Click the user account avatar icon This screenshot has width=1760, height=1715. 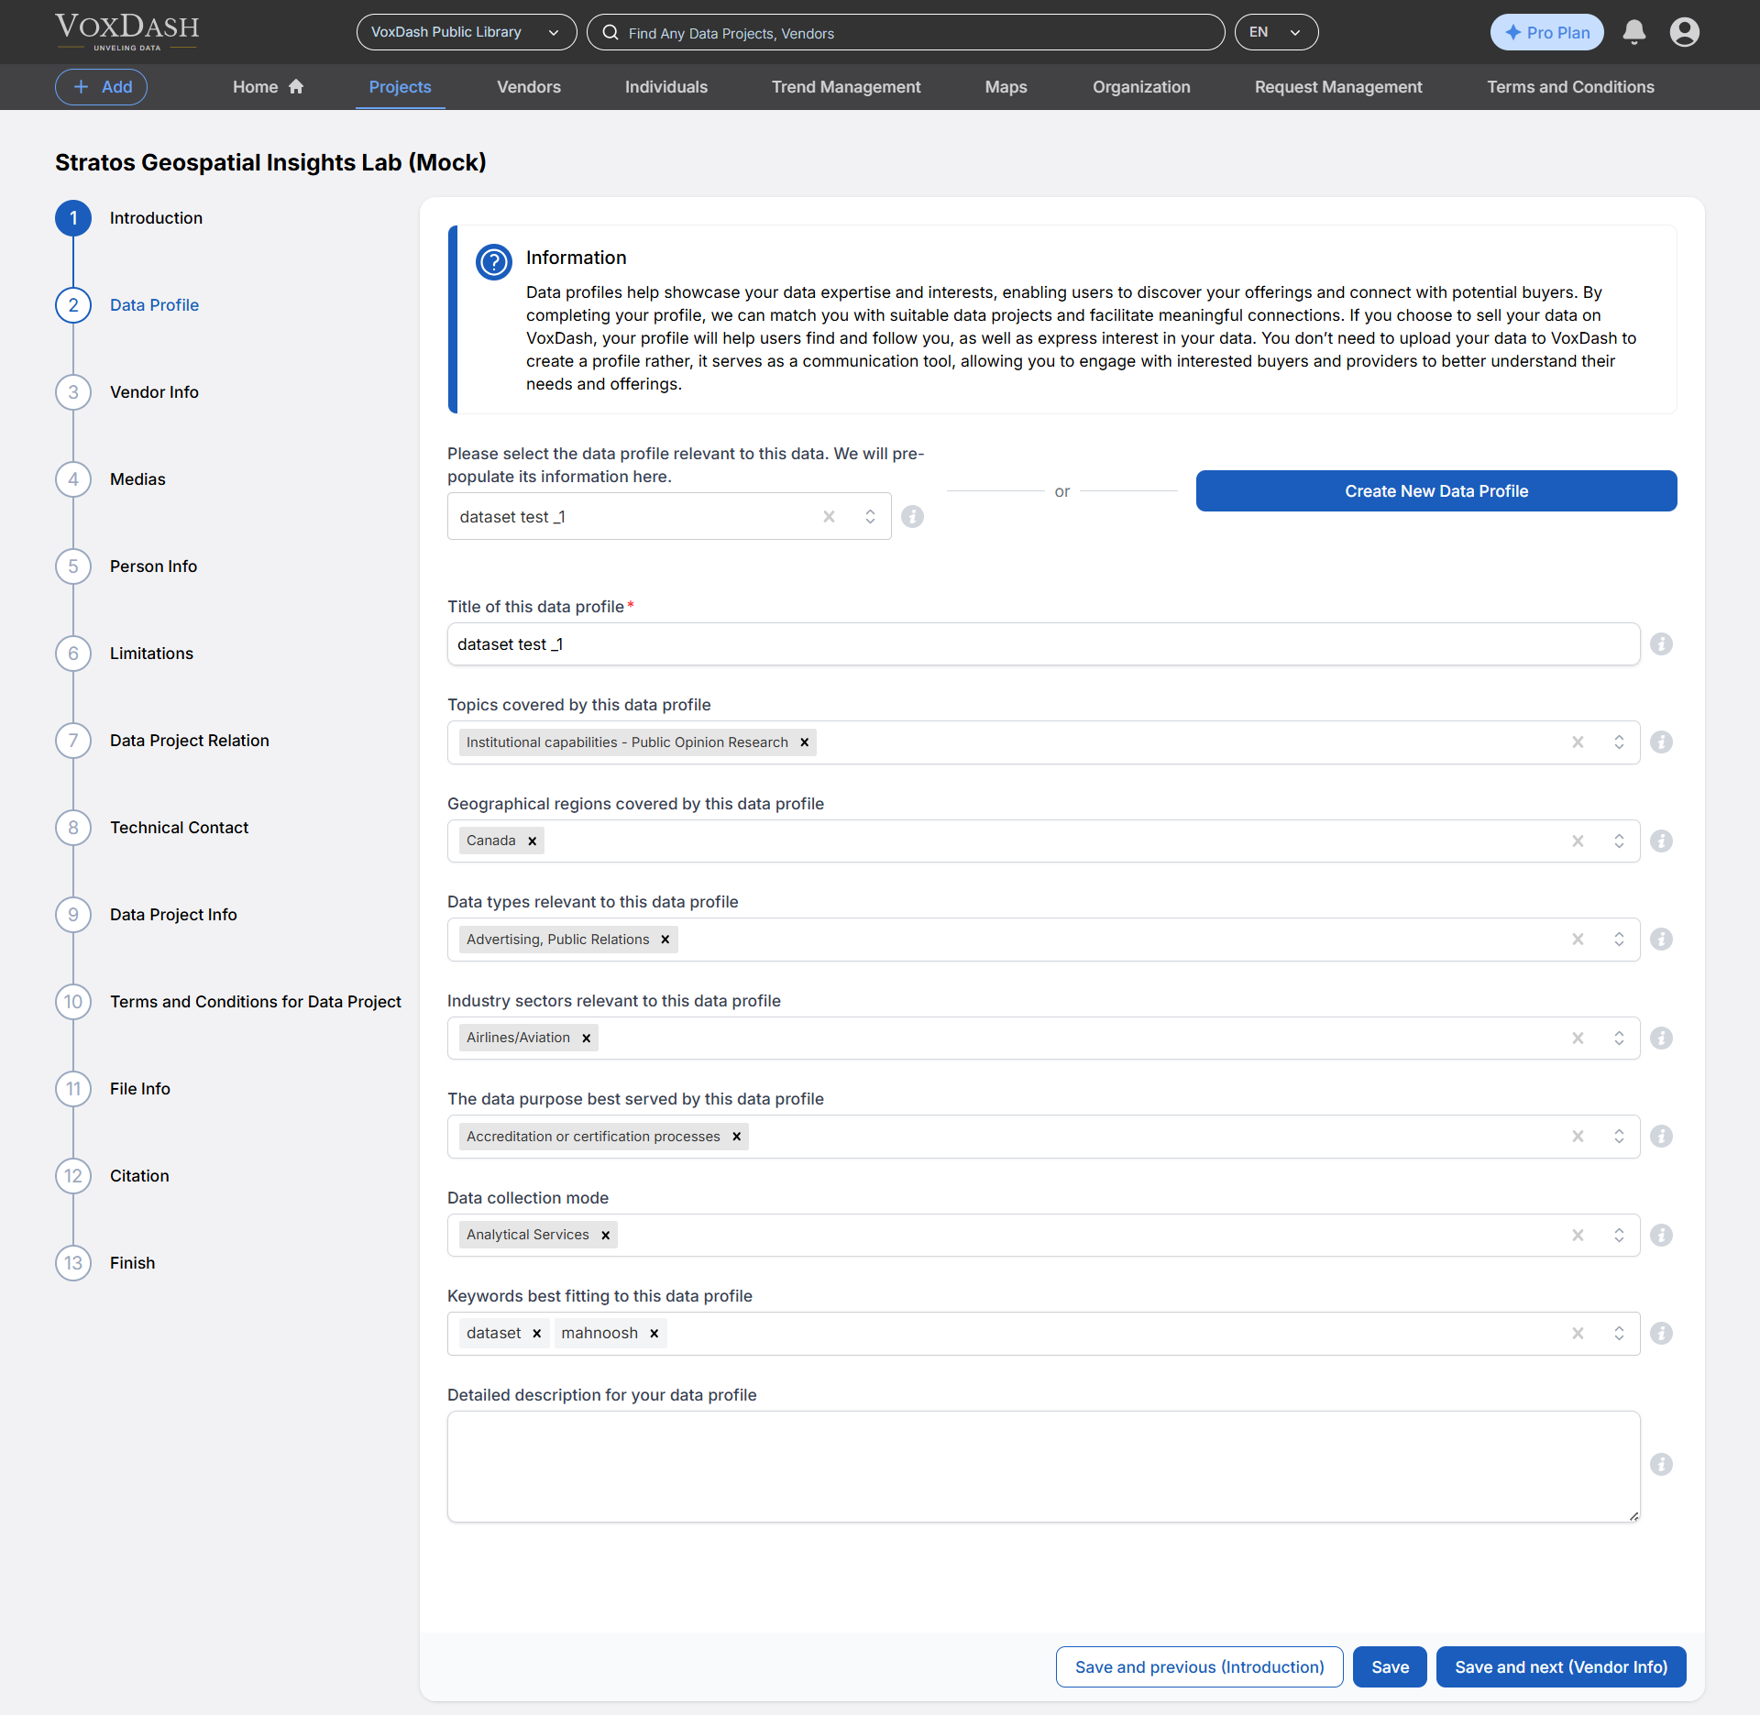coord(1684,32)
